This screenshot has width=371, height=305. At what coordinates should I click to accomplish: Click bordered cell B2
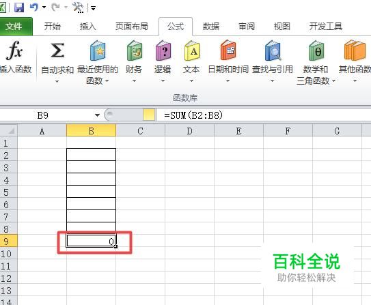92,155
